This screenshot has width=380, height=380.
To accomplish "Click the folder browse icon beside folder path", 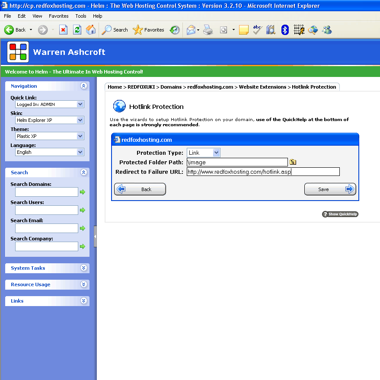I will [x=293, y=162].
